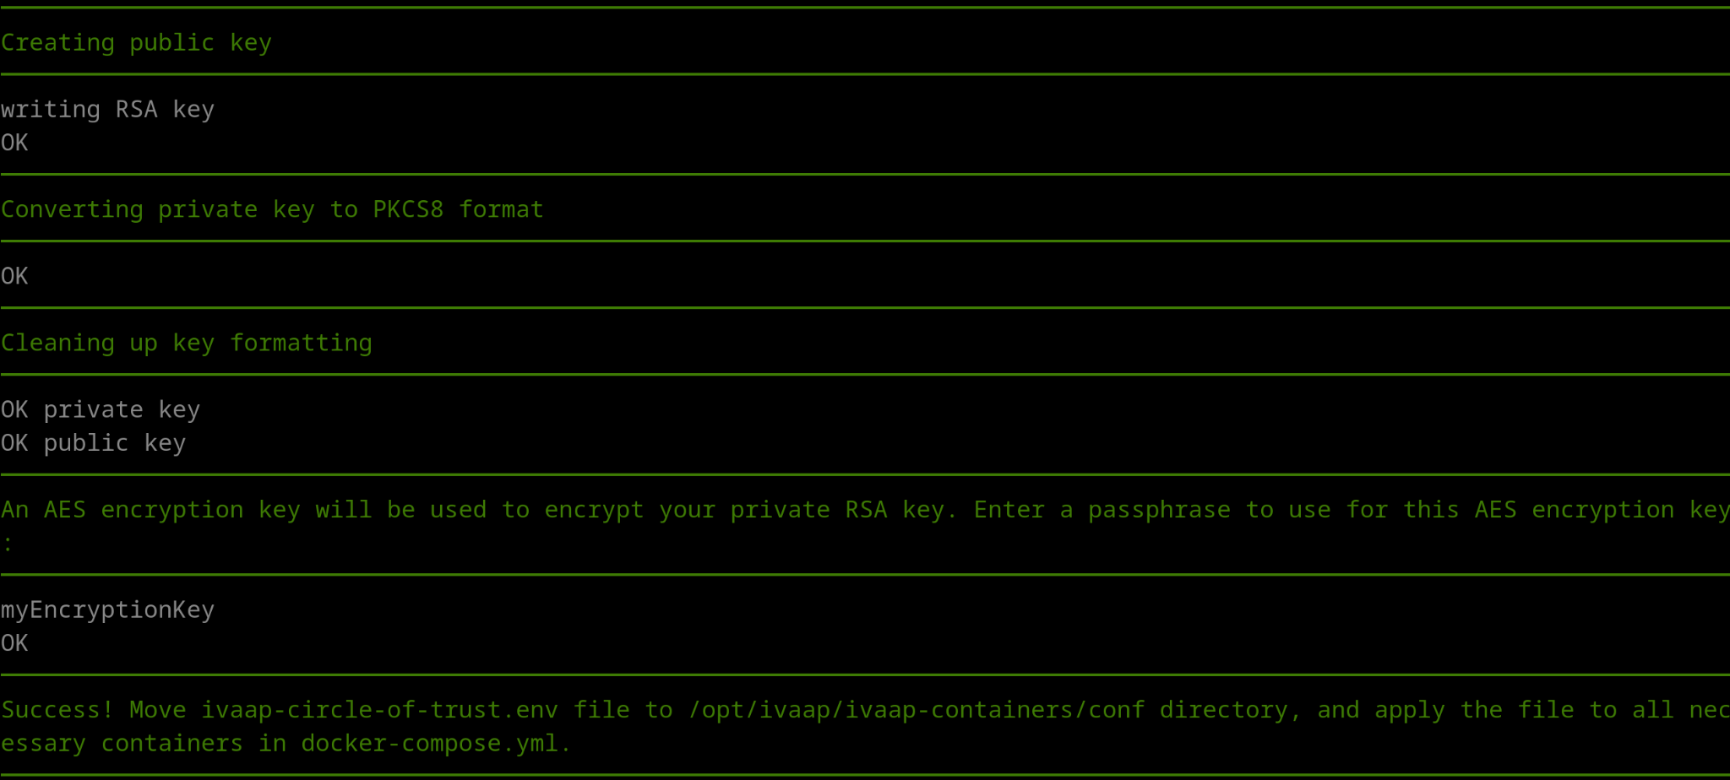
Task: Click the OK below myEncryptionKey
Action: point(14,643)
